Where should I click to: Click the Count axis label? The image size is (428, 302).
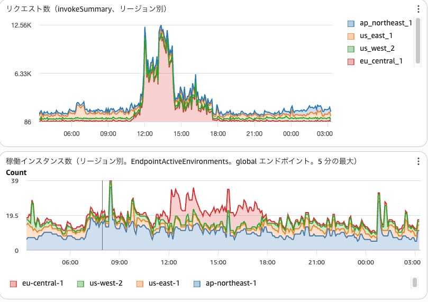coord(16,172)
